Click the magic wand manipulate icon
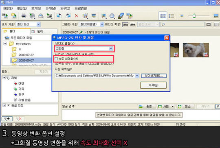The image size is (220, 148). point(103,16)
